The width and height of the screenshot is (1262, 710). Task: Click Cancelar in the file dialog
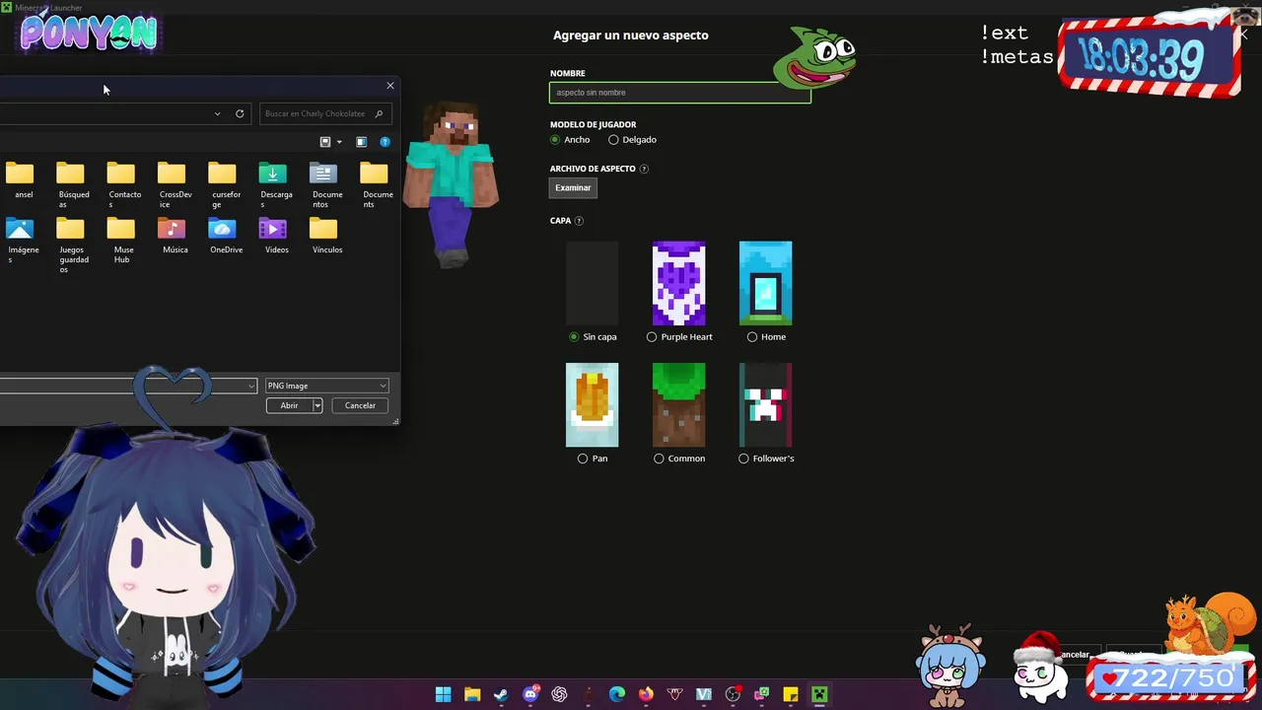(360, 405)
